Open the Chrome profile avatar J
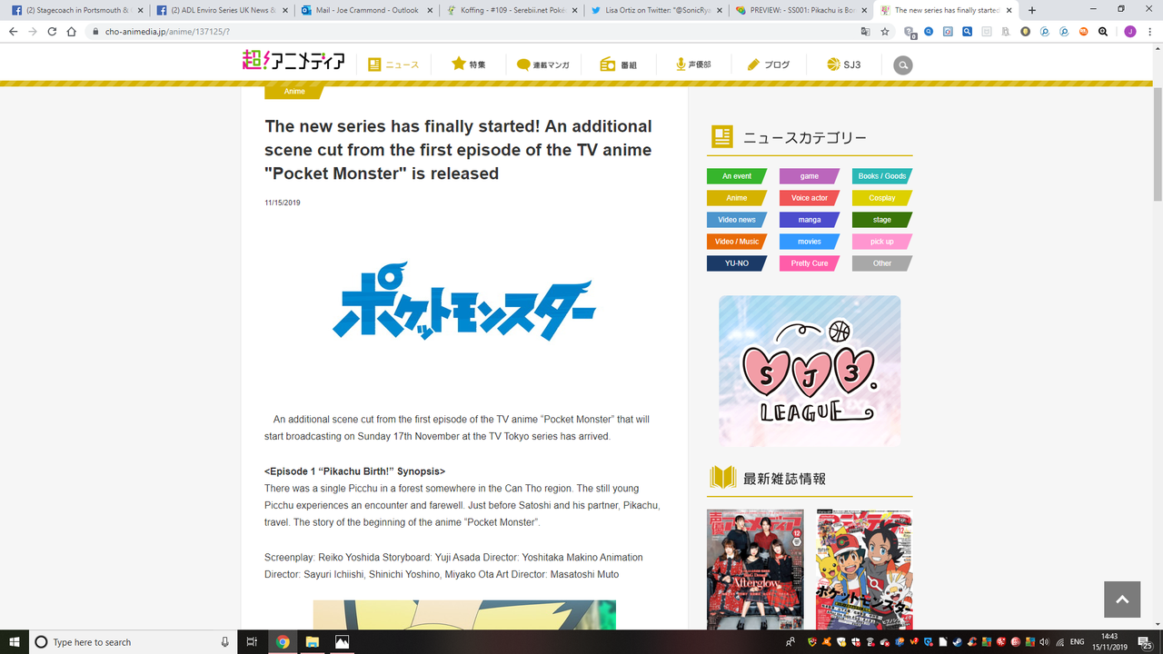The width and height of the screenshot is (1163, 654). coord(1130,31)
